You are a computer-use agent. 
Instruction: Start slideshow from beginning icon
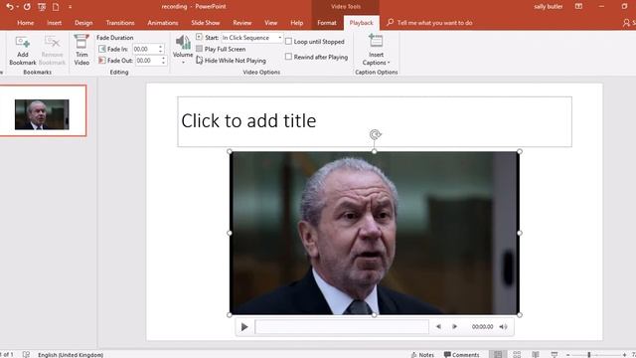(x=42, y=7)
